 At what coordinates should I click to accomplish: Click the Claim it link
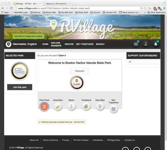pos(62,55)
